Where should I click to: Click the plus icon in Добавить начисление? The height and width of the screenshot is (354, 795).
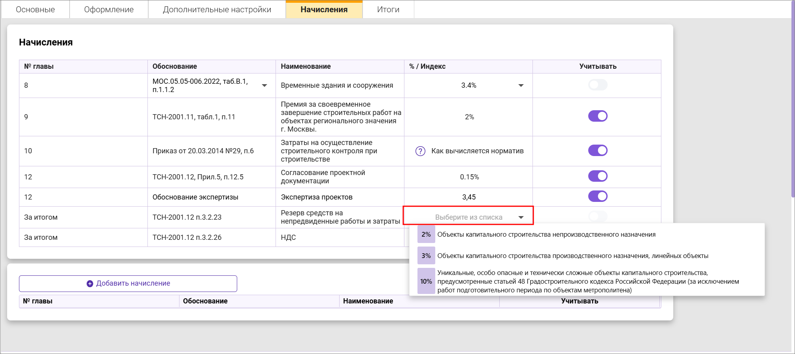coord(90,284)
